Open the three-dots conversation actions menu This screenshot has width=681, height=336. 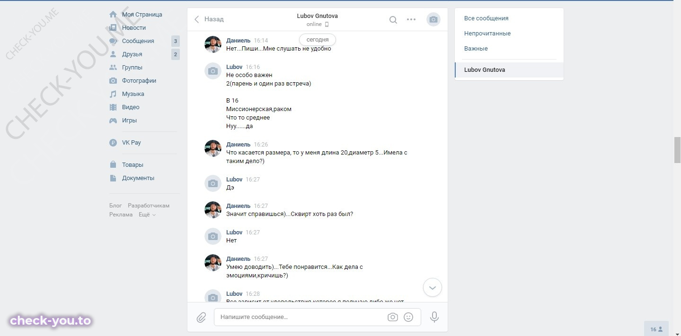[x=411, y=20]
